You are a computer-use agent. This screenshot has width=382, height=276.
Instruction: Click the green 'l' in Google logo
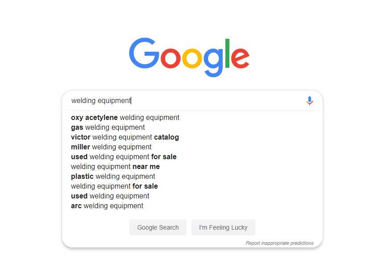(227, 53)
